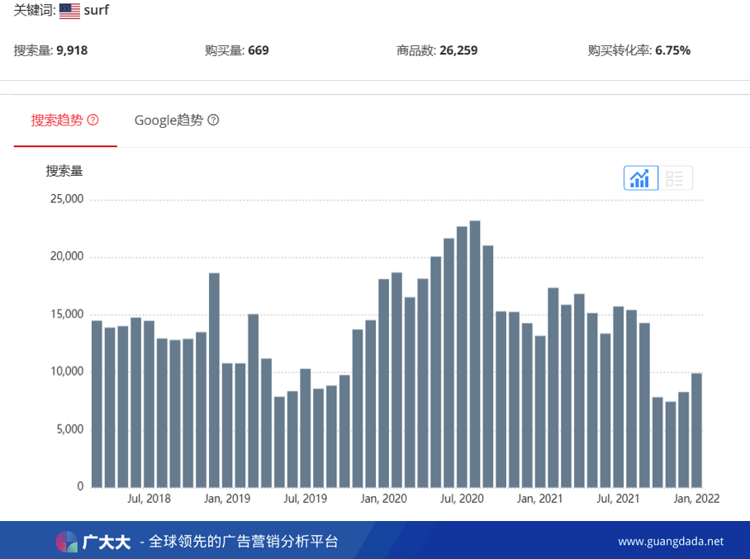Click the keyword text surf
750x559 pixels.
point(97,11)
